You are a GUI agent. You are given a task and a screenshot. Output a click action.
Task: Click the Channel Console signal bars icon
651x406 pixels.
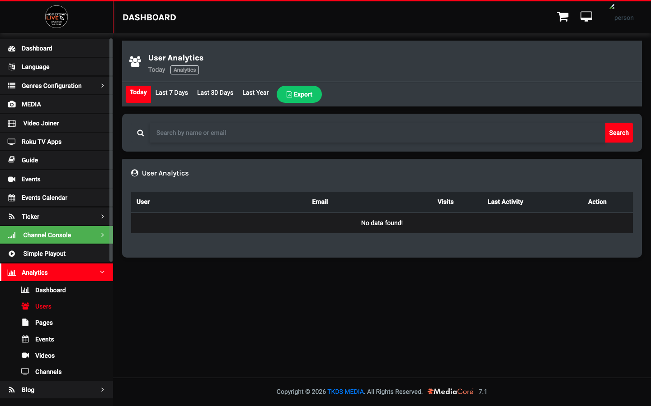click(12, 235)
